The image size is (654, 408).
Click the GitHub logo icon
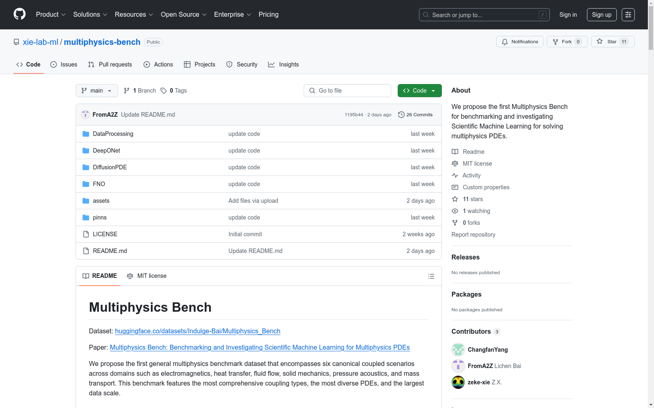(x=20, y=14)
